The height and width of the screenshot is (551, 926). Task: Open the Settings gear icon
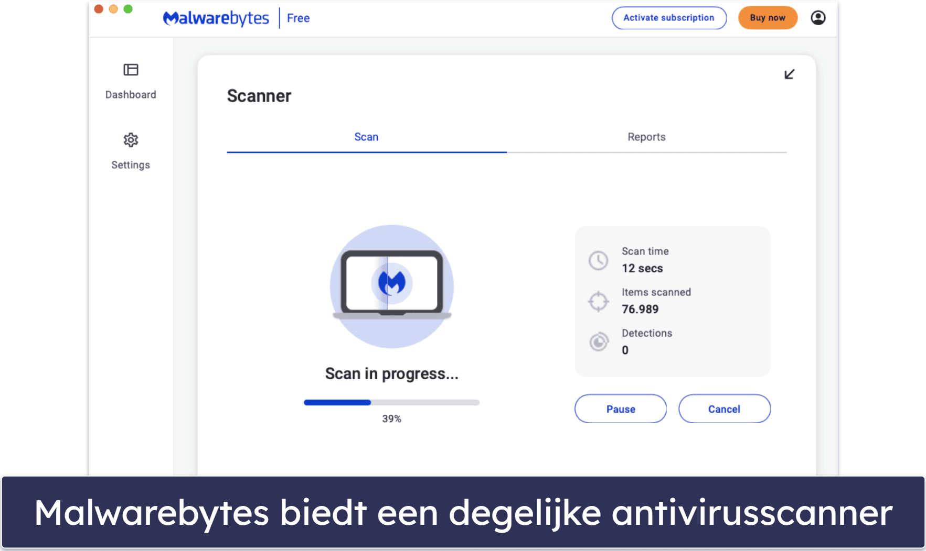coord(131,140)
